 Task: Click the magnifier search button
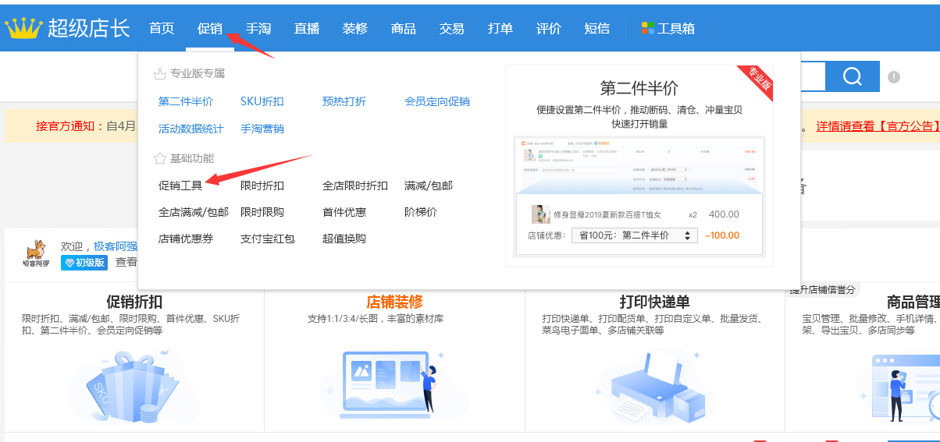[x=853, y=76]
